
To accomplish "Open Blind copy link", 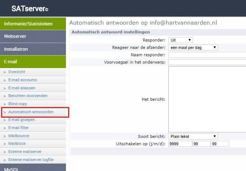I will click(18, 104).
